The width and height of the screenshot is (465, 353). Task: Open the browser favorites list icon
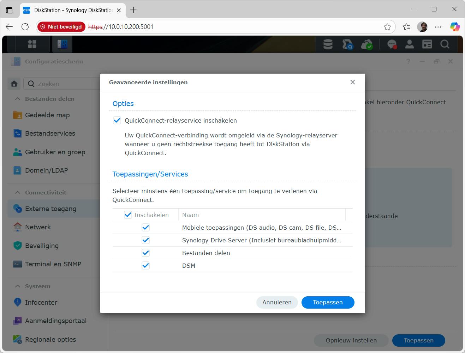pyautogui.click(x=406, y=27)
